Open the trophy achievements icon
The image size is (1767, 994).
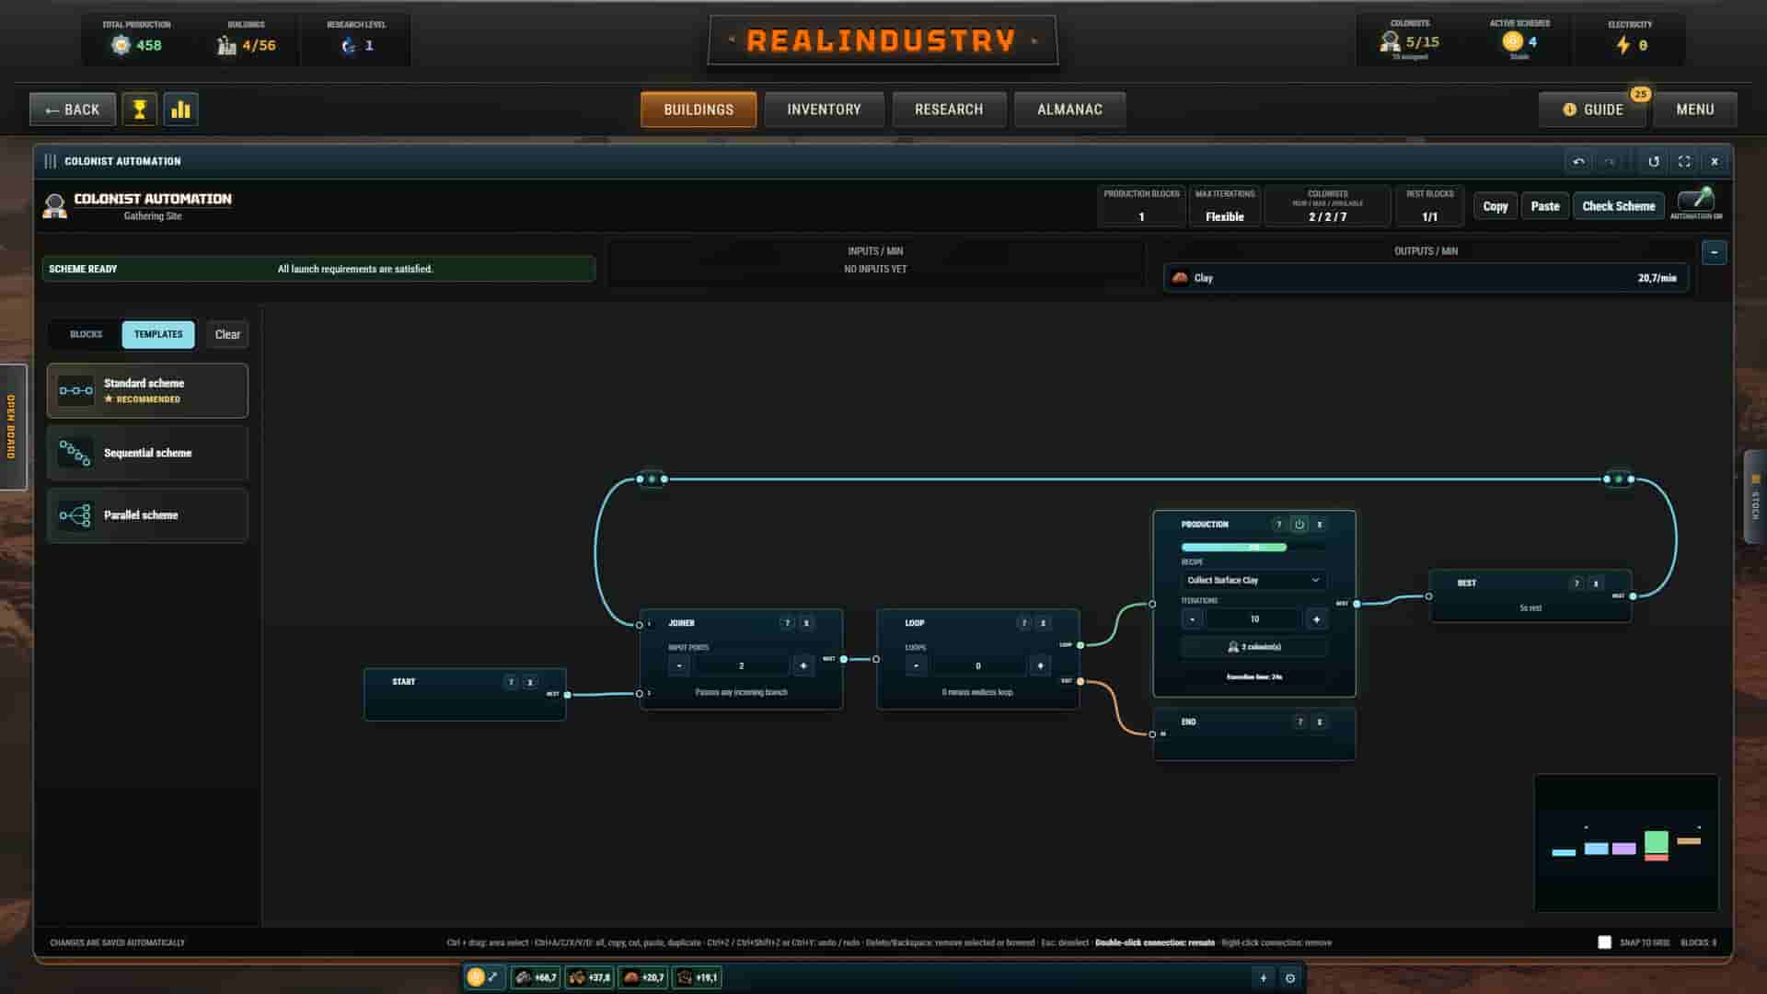[x=140, y=110]
